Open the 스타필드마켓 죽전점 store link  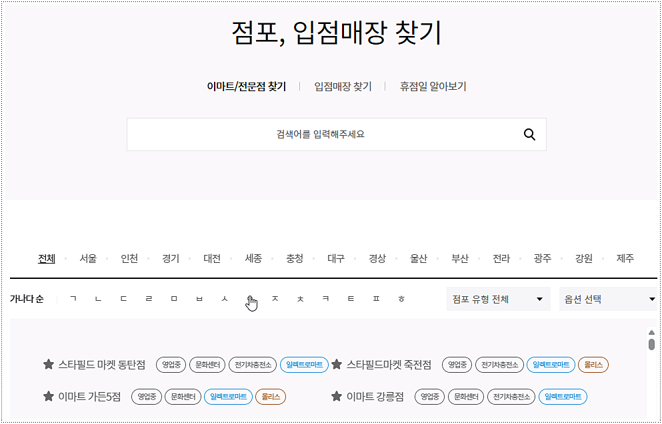(389, 365)
